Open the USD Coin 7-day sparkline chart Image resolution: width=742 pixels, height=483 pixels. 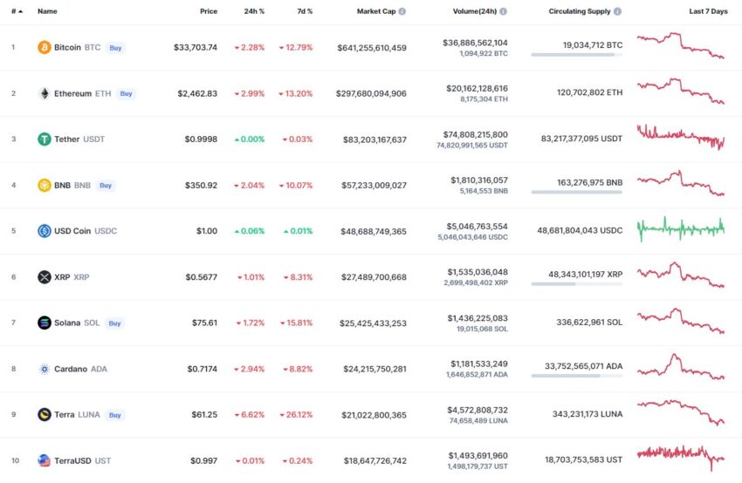[x=681, y=229]
